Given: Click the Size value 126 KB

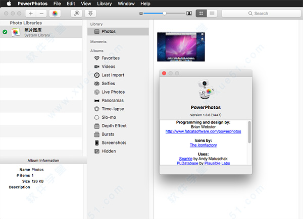Looking at the screenshot, I should [37, 181].
